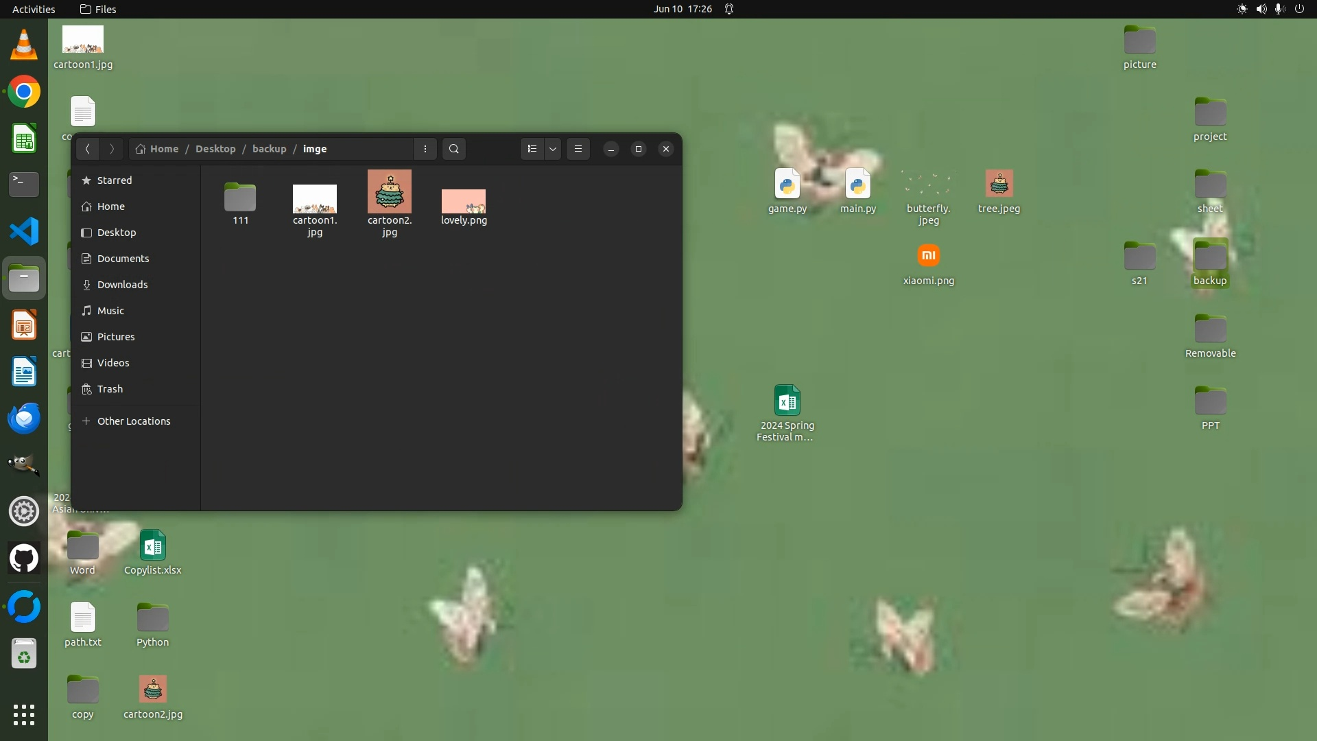Open view options dropdown arrow
Viewport: 1317px width, 741px height.
click(553, 149)
